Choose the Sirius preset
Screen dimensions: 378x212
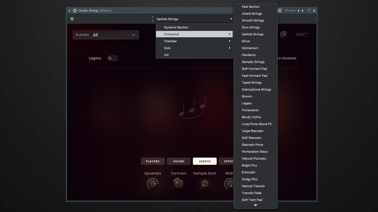[255, 41]
